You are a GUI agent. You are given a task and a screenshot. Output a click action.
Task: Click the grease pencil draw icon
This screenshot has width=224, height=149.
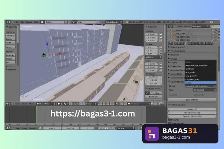pyautogui.click(x=147, y=93)
